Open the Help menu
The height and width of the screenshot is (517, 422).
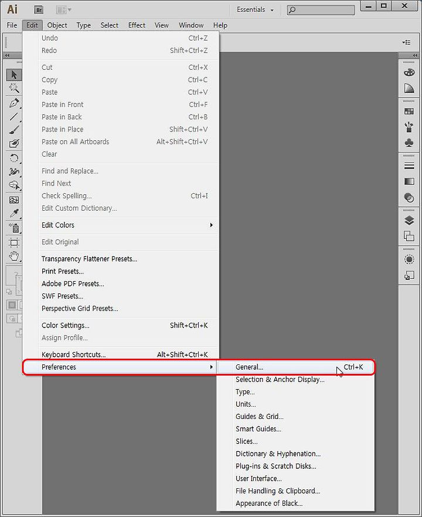[220, 25]
